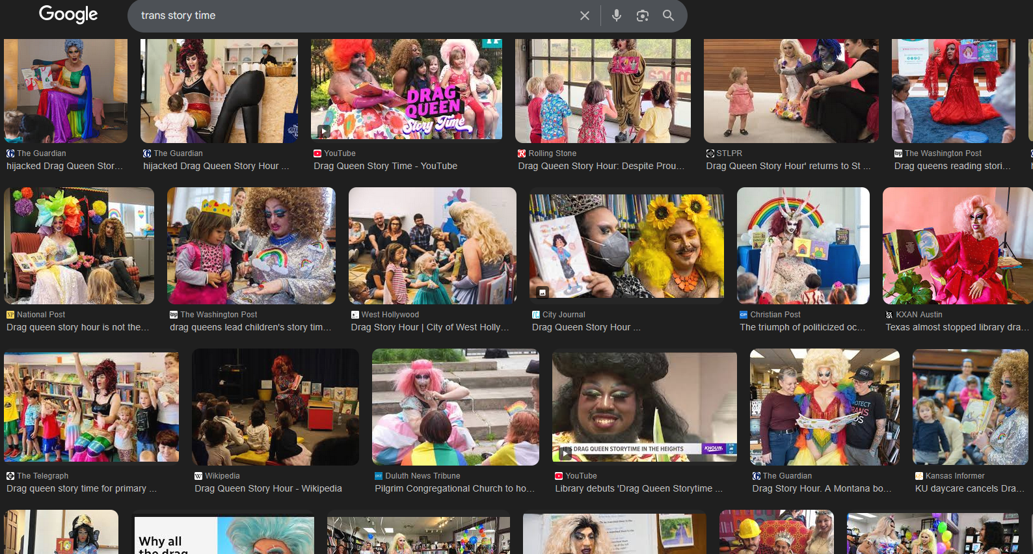Click the West Hollywood source favicon
Image resolution: width=1033 pixels, height=554 pixels.
(355, 315)
